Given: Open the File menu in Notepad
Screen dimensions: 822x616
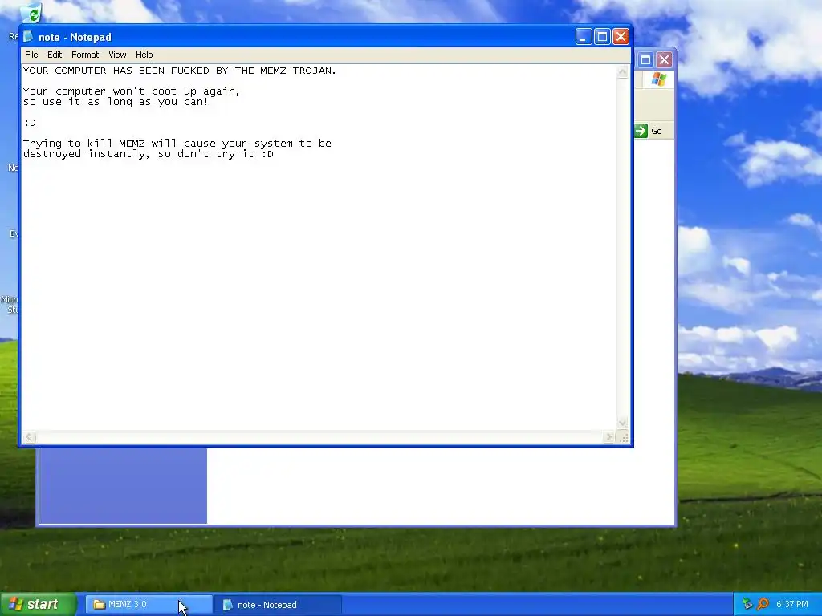Looking at the screenshot, I should pos(31,55).
